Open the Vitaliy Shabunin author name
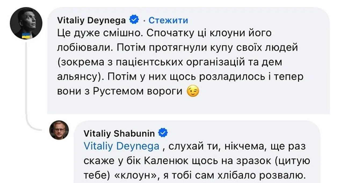Image resolution: width=349 pixels, height=183 pixels. (119, 133)
